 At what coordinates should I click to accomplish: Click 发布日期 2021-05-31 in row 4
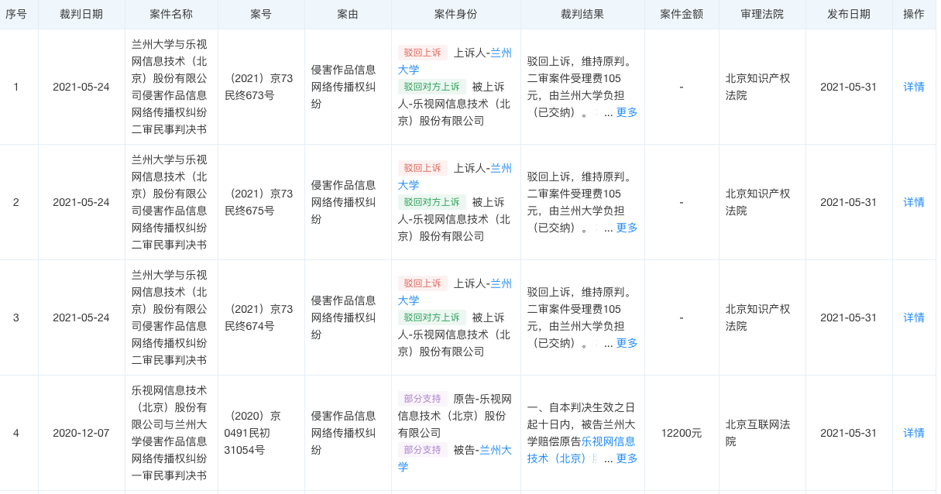click(x=849, y=433)
